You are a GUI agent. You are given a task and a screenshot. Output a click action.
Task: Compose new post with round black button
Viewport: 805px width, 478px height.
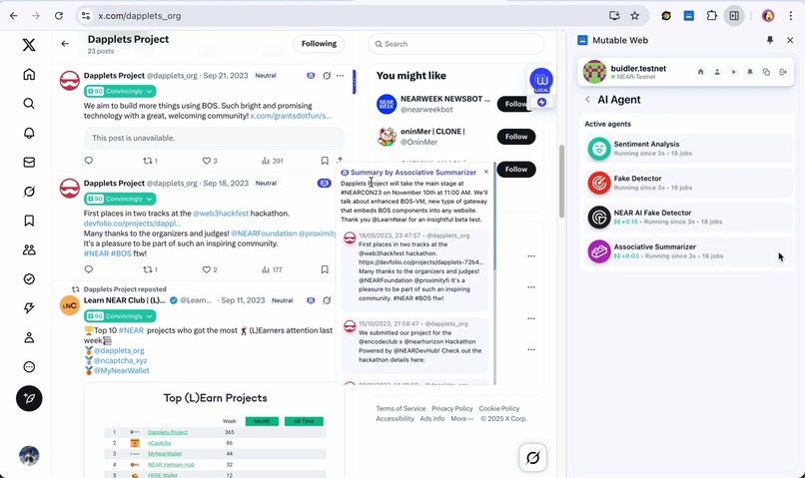29,398
